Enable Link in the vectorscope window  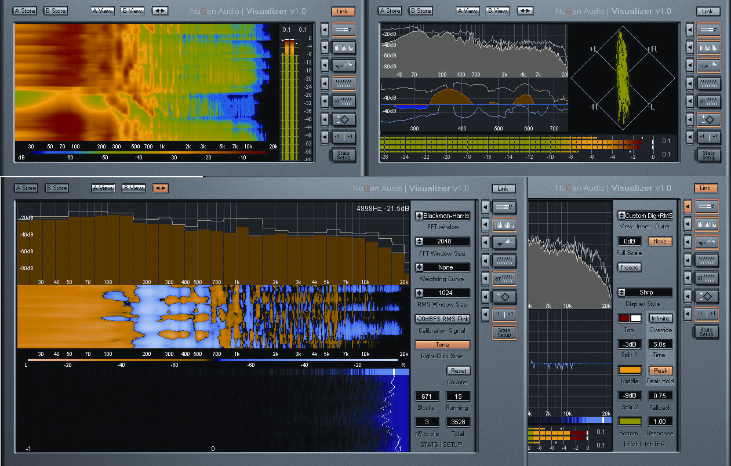[708, 11]
